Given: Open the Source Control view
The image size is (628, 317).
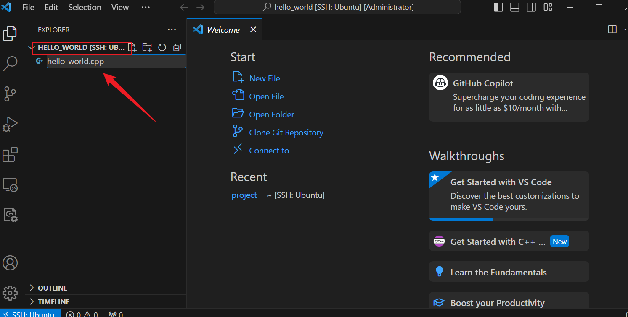Looking at the screenshot, I should point(10,94).
